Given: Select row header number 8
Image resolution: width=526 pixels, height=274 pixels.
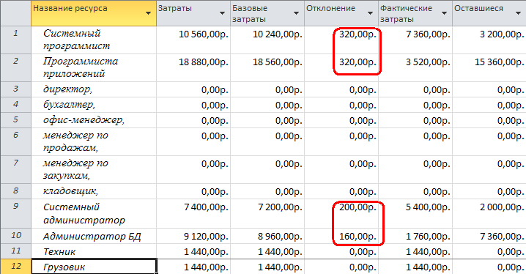Looking at the screenshot, I should coord(16,191).
